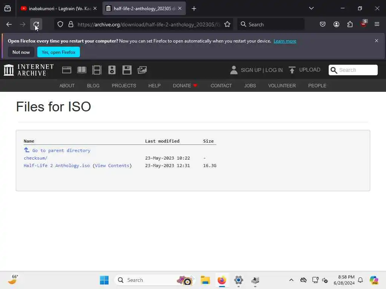Open the Internet Archive home logo

[29, 70]
